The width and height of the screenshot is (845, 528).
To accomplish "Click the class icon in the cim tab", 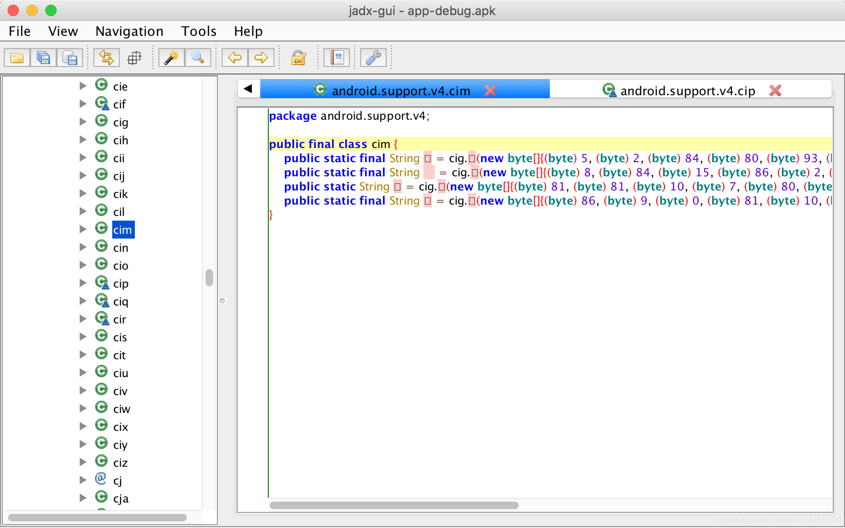I will (320, 89).
